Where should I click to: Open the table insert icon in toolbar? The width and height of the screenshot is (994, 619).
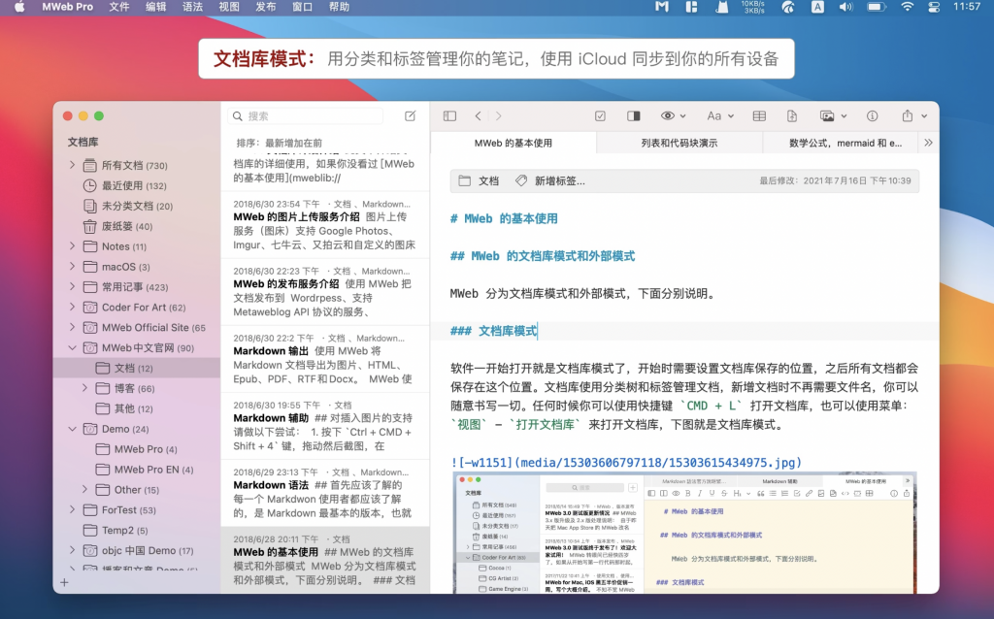759,115
